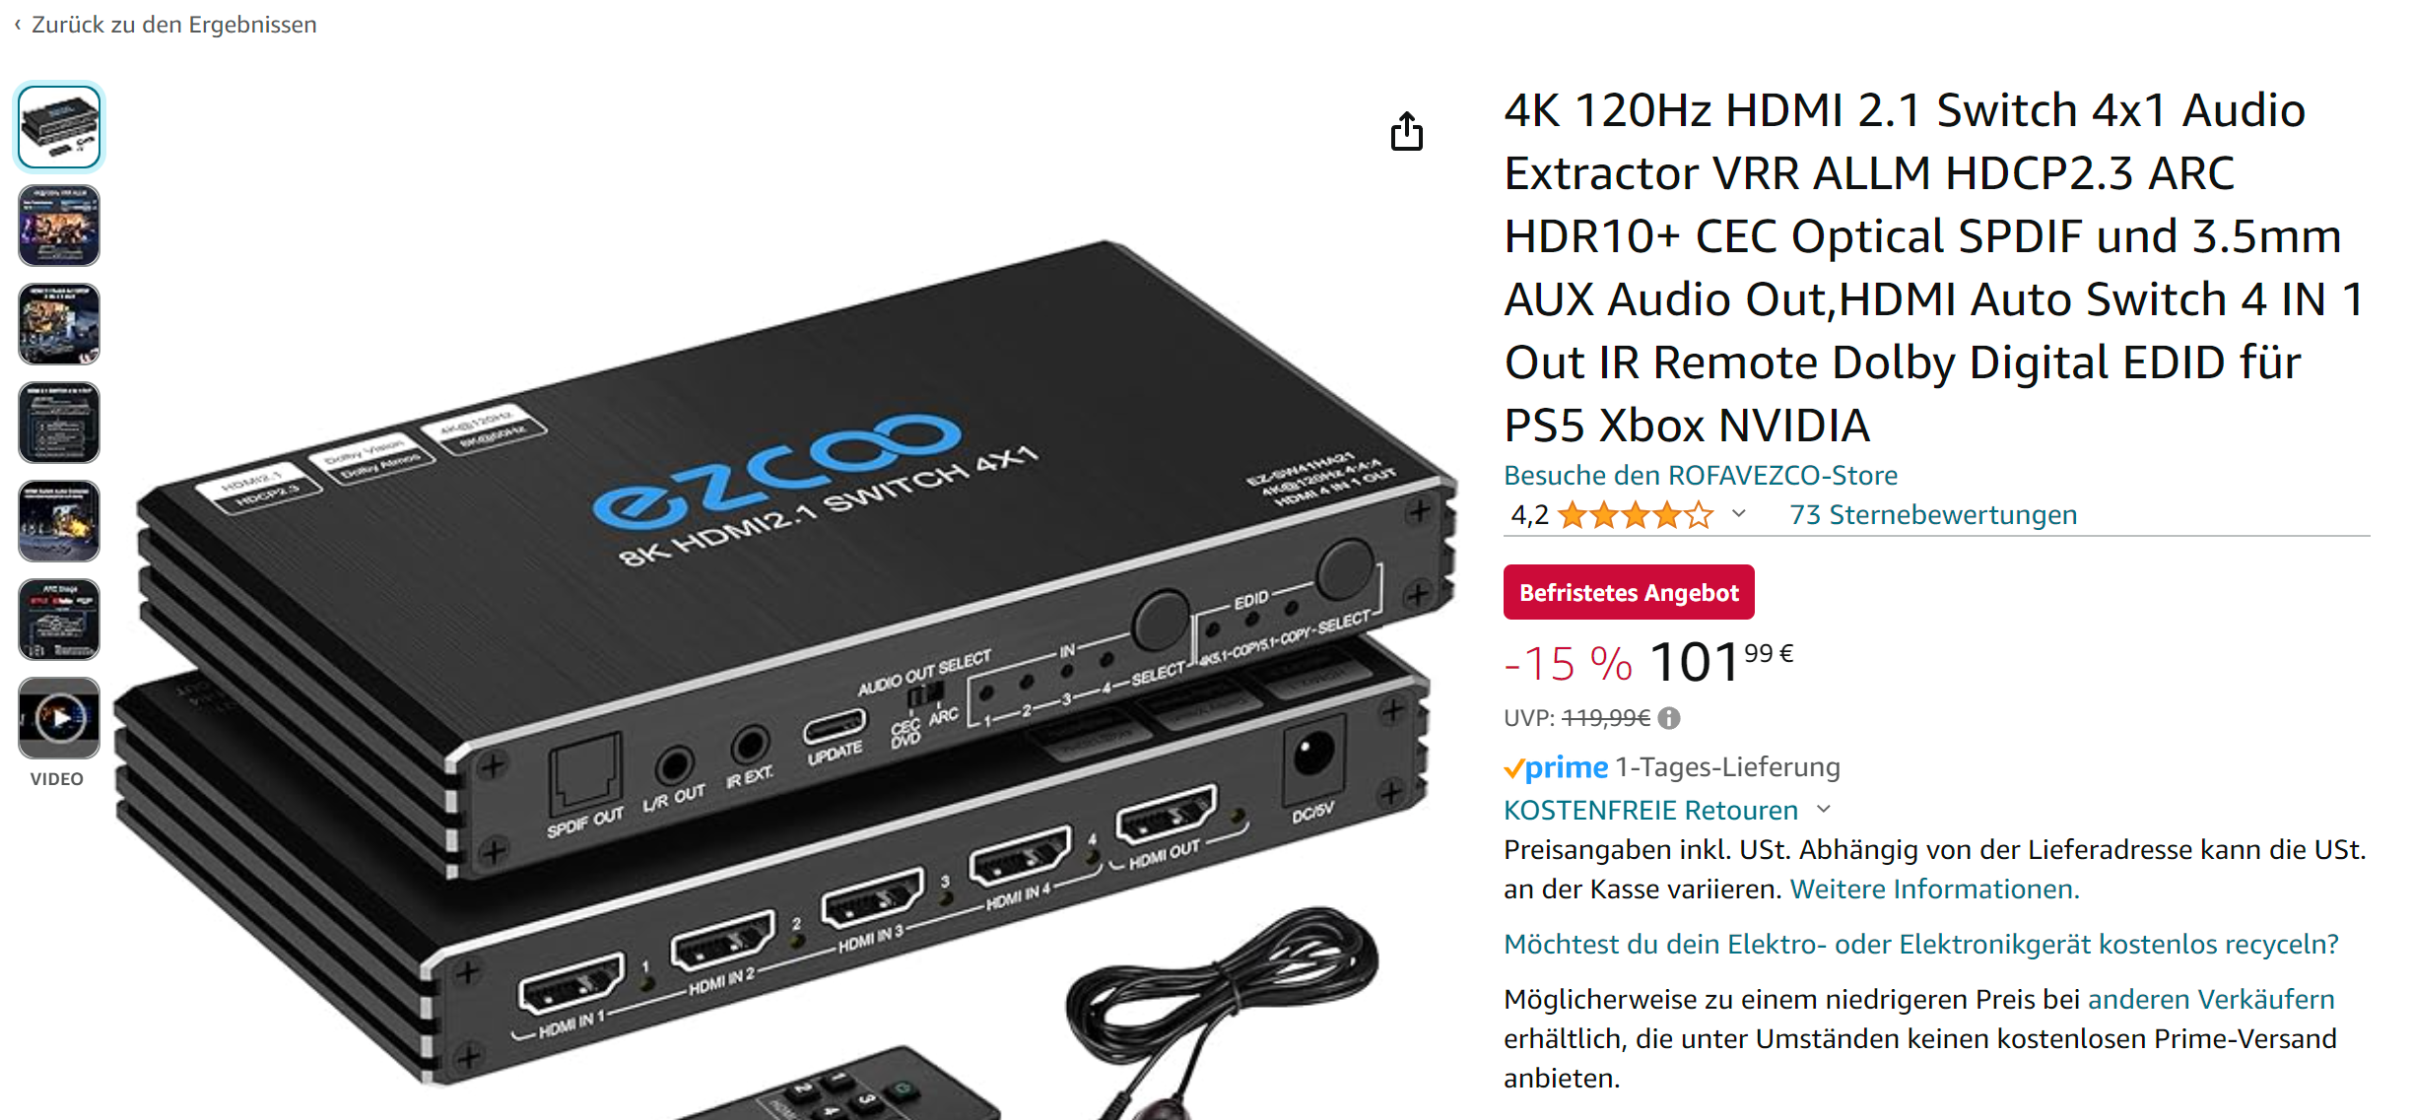The height and width of the screenshot is (1120, 2413).
Task: Select the first product thumbnail
Action: point(59,127)
